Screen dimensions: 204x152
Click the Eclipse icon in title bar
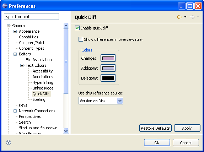point(5,6)
